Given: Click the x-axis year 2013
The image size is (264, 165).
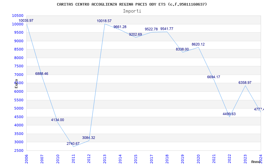Looking at the screenshot, I should pos(105,159).
